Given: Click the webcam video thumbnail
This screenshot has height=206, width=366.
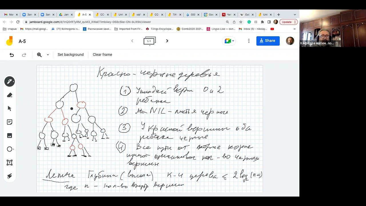Looking at the screenshot, I should tap(333, 28).
